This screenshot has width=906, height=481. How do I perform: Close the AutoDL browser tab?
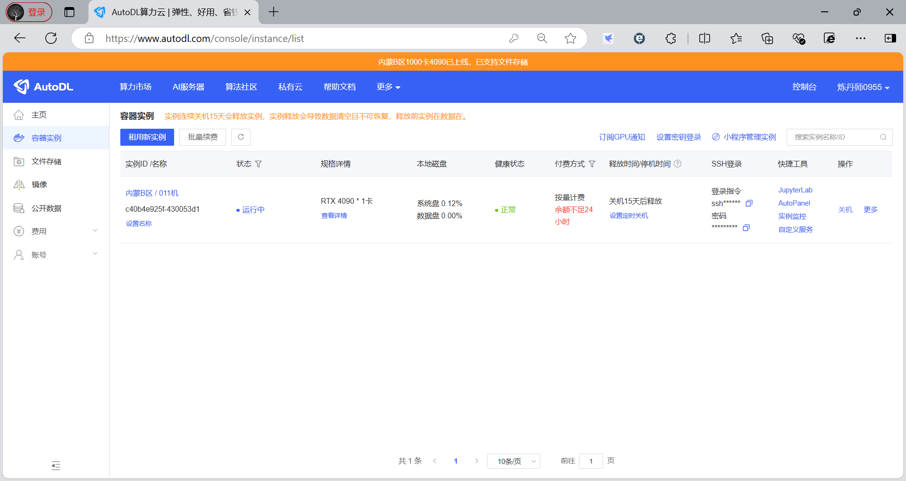pyautogui.click(x=247, y=12)
